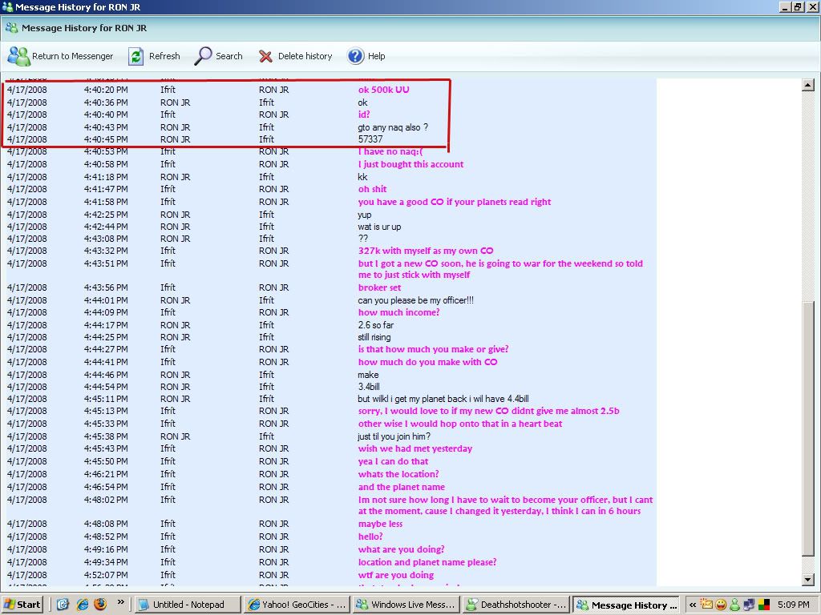
Task: Click the red X Delete history icon
Action: [x=265, y=56]
